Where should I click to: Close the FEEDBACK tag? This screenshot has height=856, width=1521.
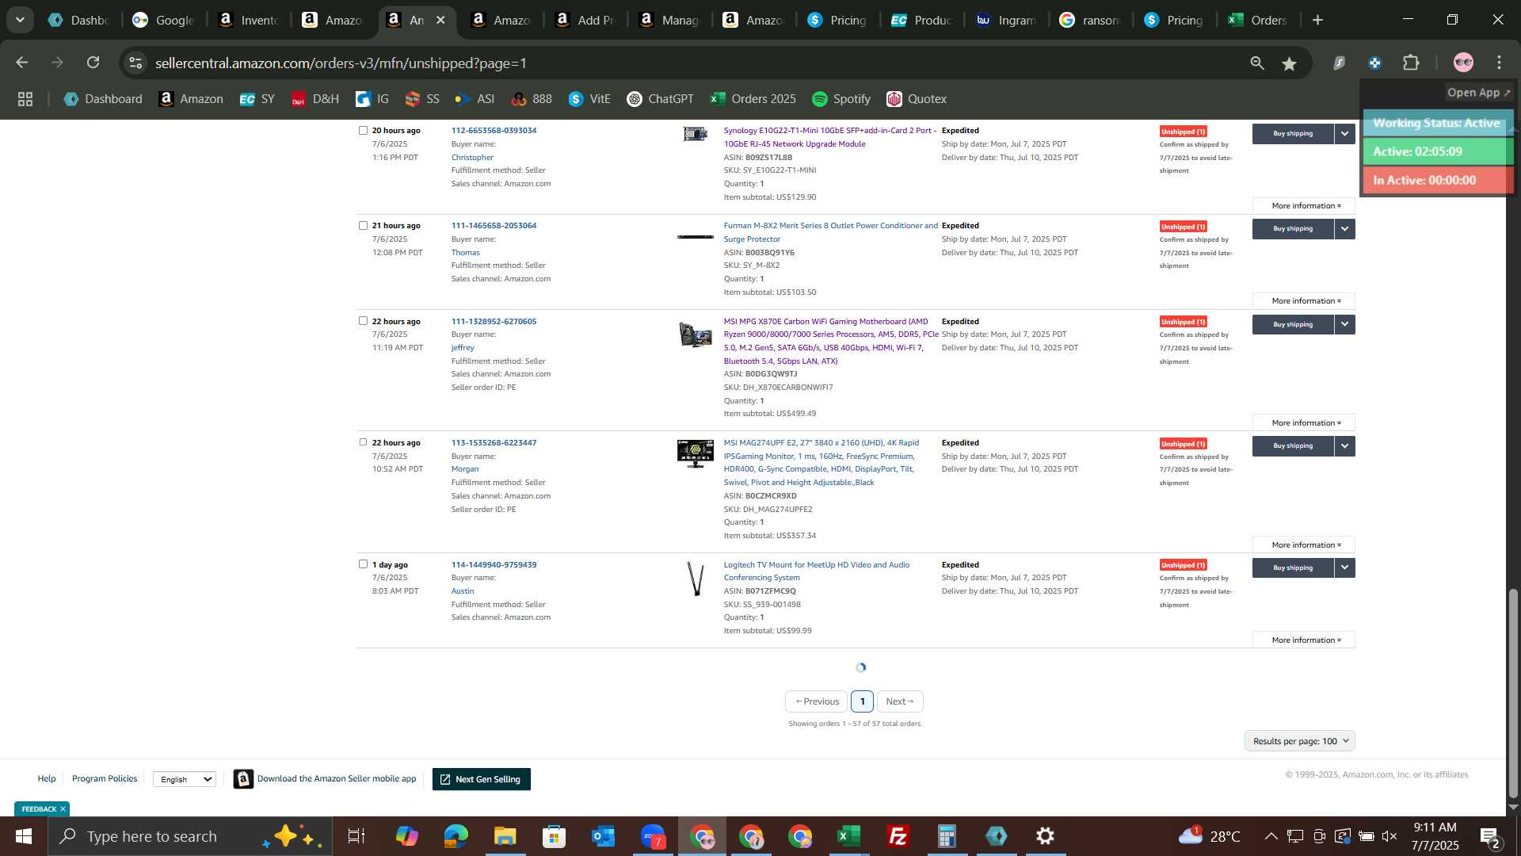point(63,809)
